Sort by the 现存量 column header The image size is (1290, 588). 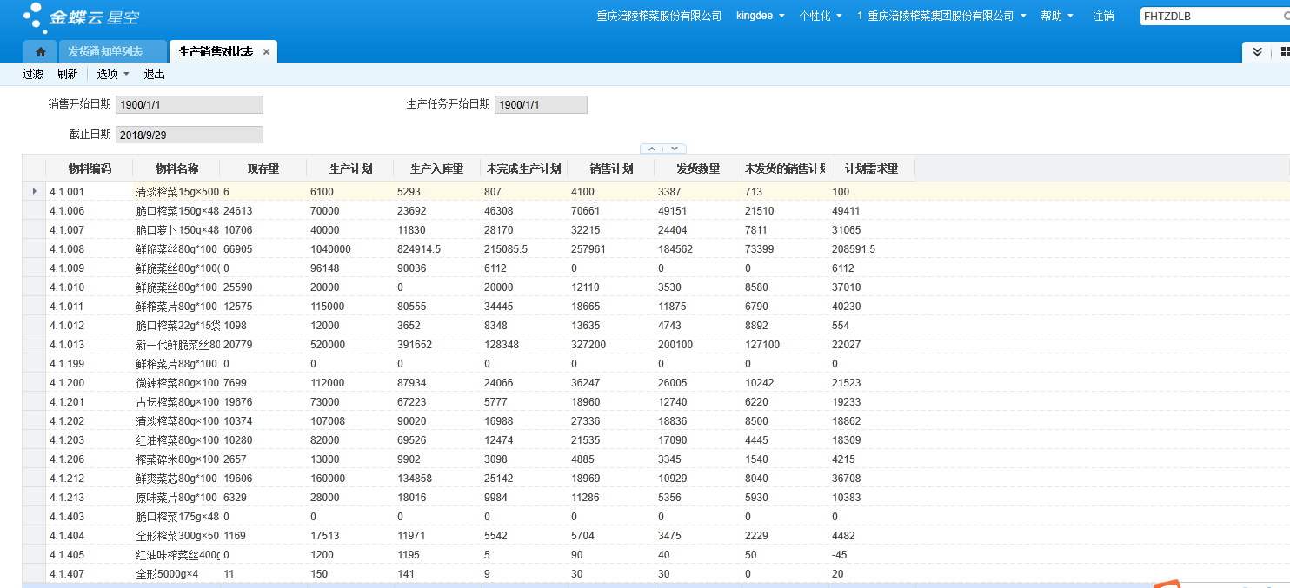263,168
